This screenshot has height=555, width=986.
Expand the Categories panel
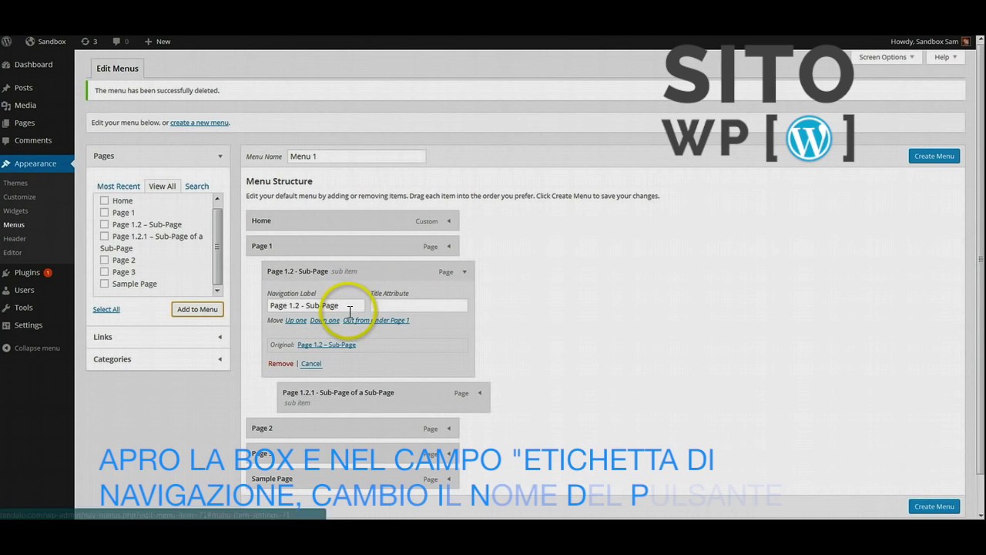(158, 359)
